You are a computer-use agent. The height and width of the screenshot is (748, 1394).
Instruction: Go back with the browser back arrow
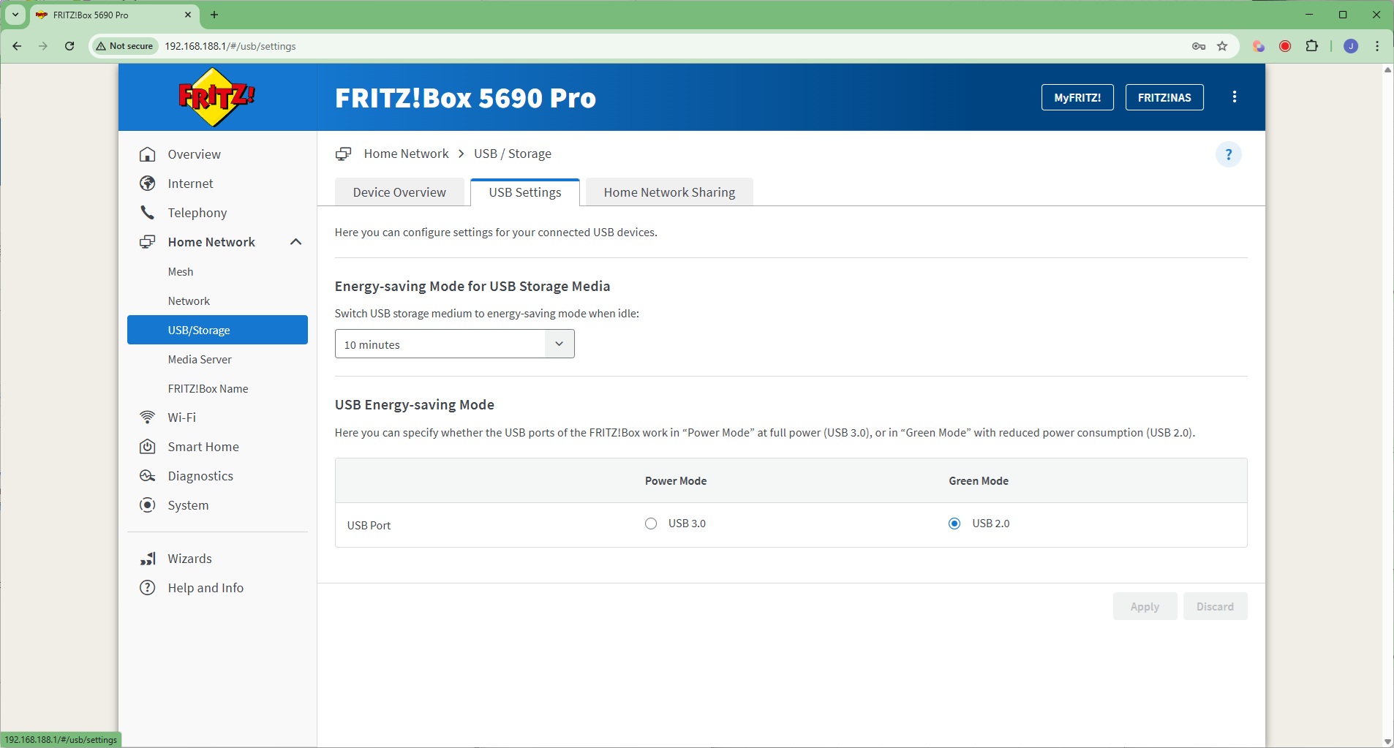click(17, 46)
